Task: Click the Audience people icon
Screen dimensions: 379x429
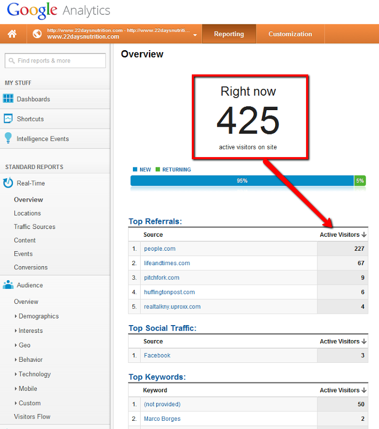Action: [8, 285]
